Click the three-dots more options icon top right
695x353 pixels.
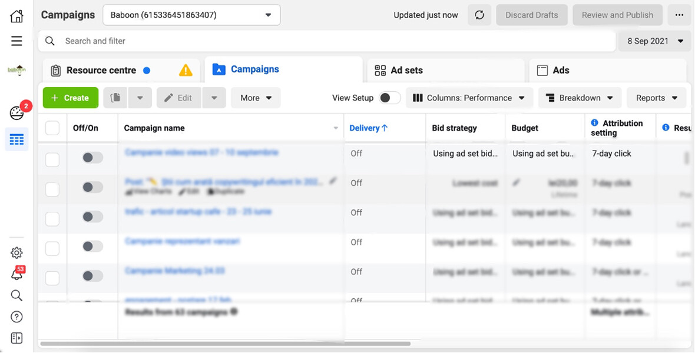(679, 15)
